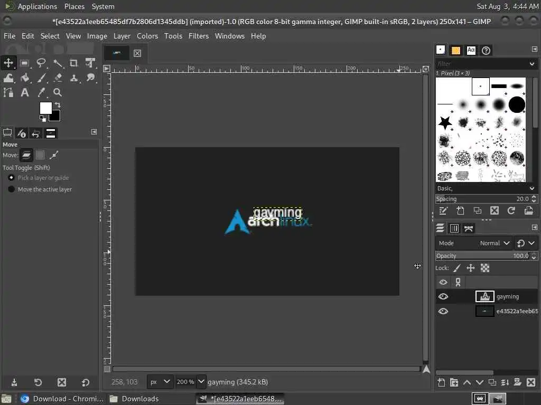Switch to Fonts tab in right dock

[471, 50]
